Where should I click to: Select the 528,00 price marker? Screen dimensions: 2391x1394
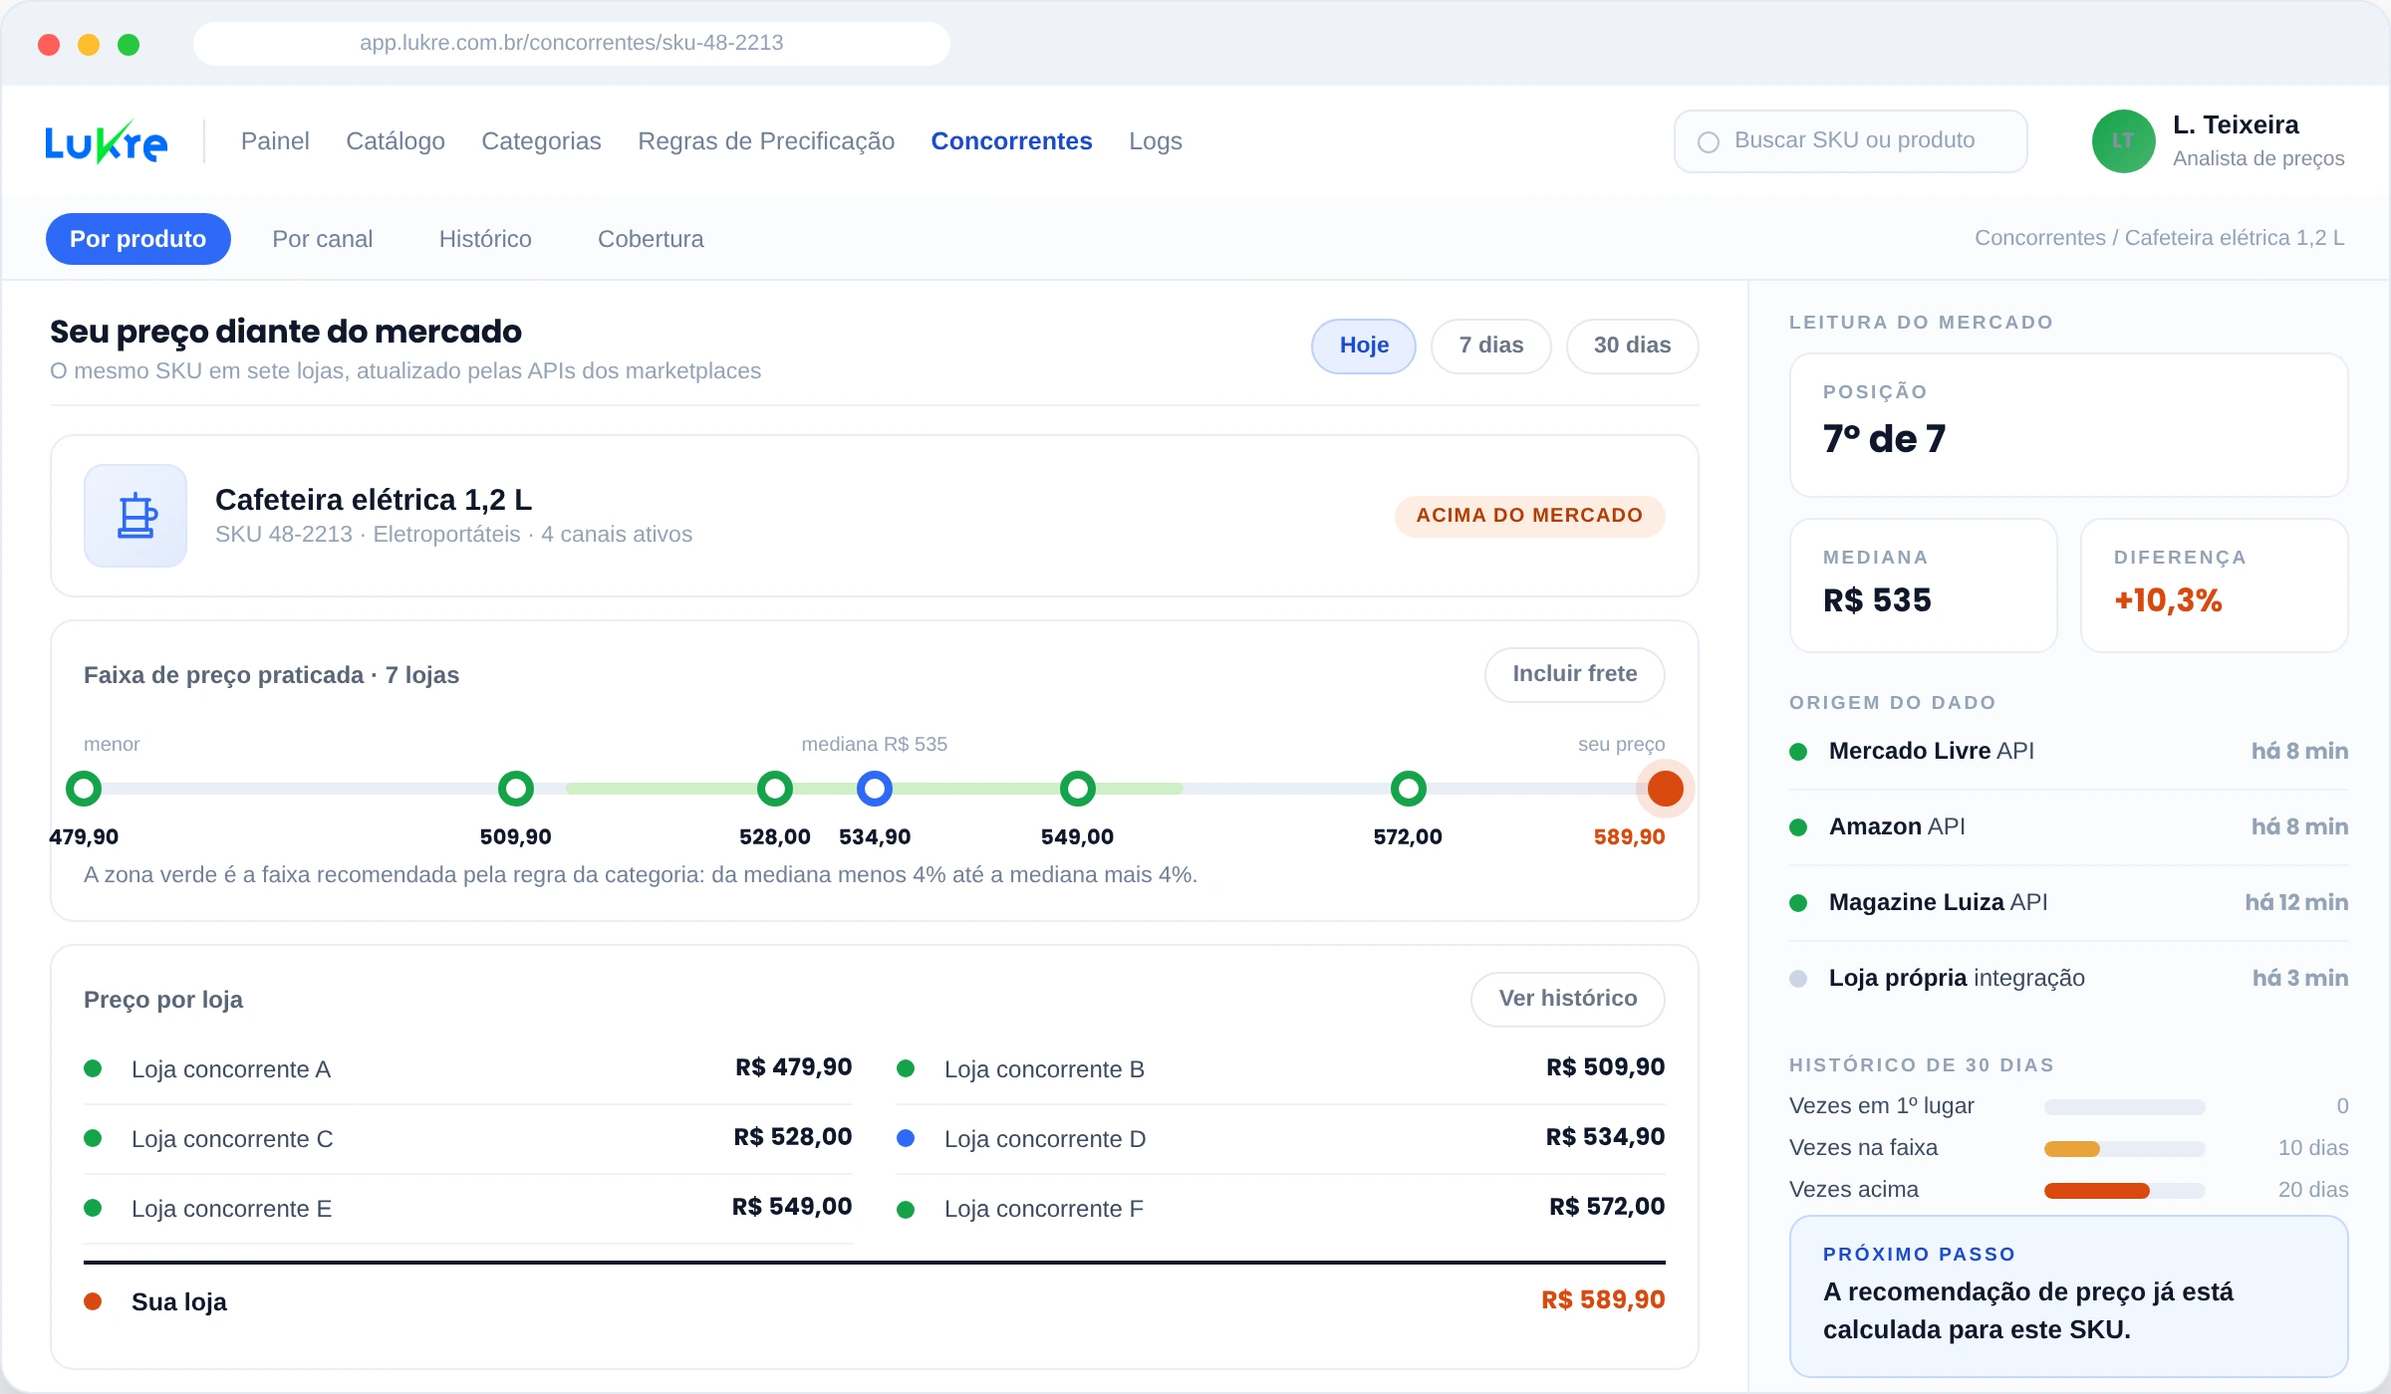tap(775, 789)
